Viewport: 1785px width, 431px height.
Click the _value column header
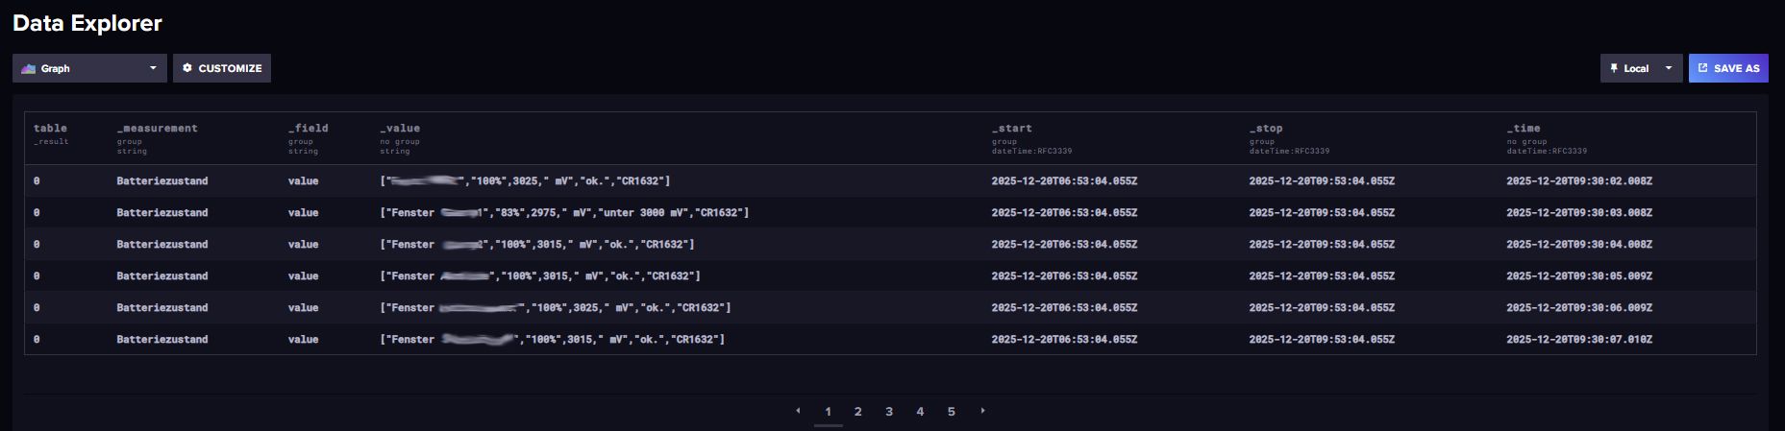click(x=400, y=129)
